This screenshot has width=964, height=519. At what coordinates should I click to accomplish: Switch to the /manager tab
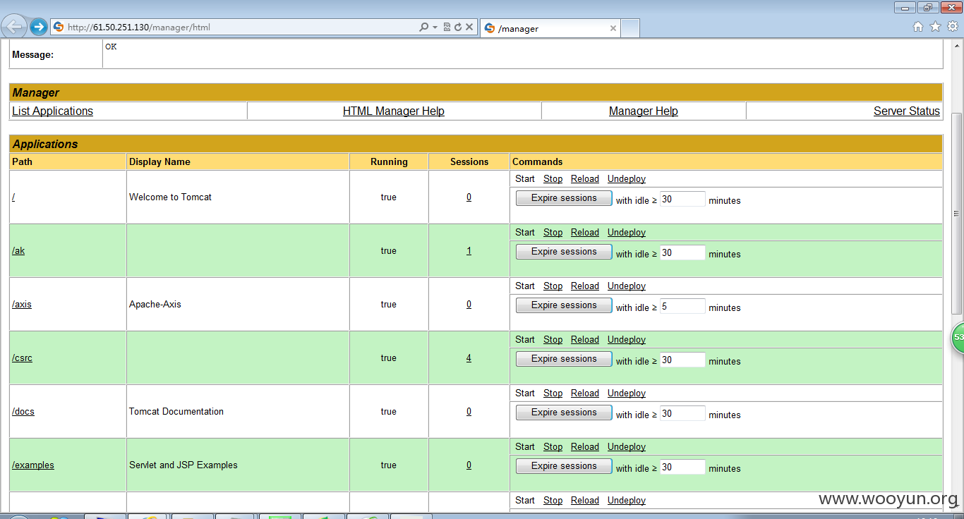point(550,29)
